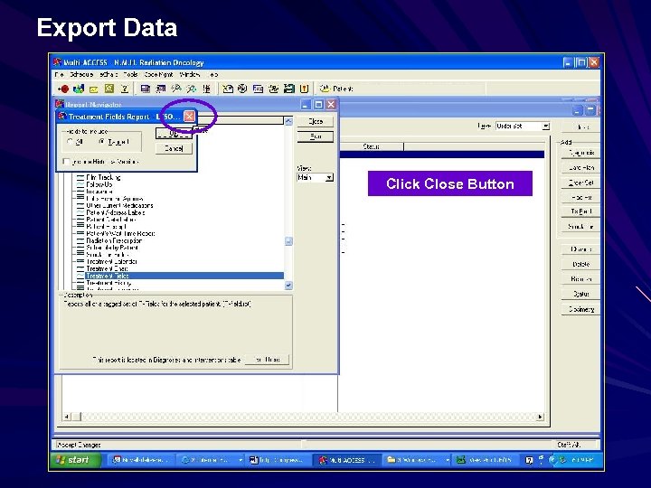Screen dimensions: 651x488
Task: Select the Tagged radio button
Action: tap(101, 142)
